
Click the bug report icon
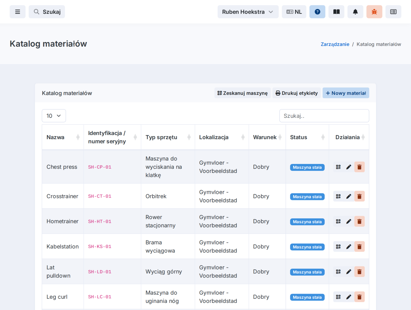click(x=374, y=12)
